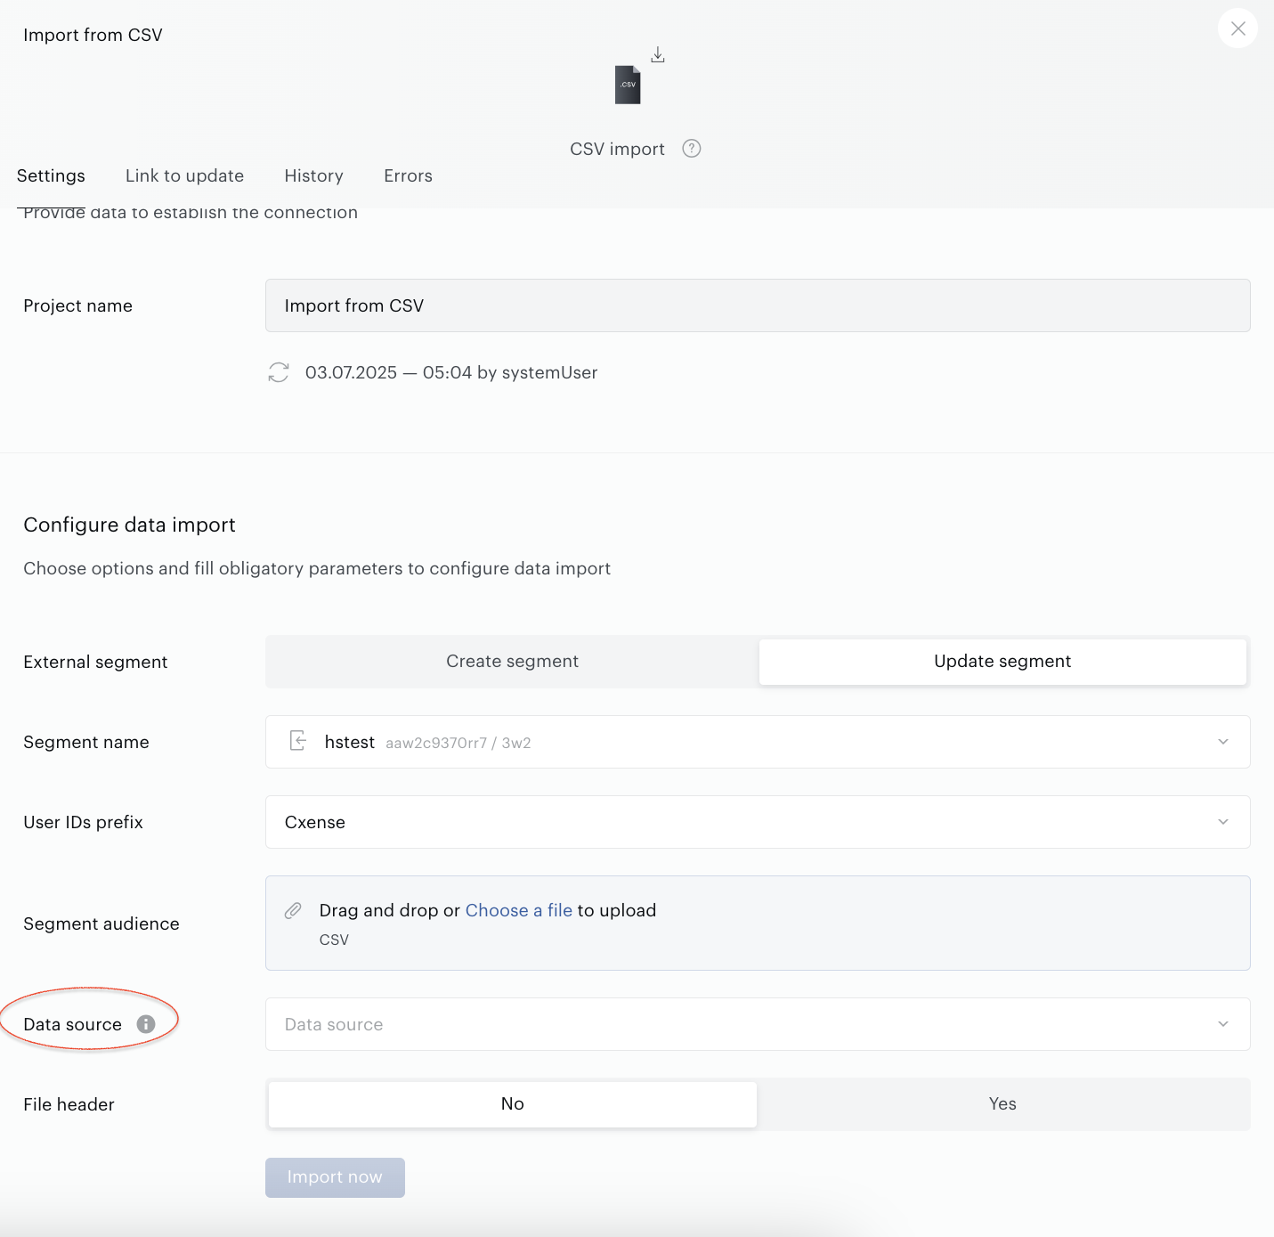Click the '03.07.2025 — 05:04 by systemUser' text

[x=451, y=372]
